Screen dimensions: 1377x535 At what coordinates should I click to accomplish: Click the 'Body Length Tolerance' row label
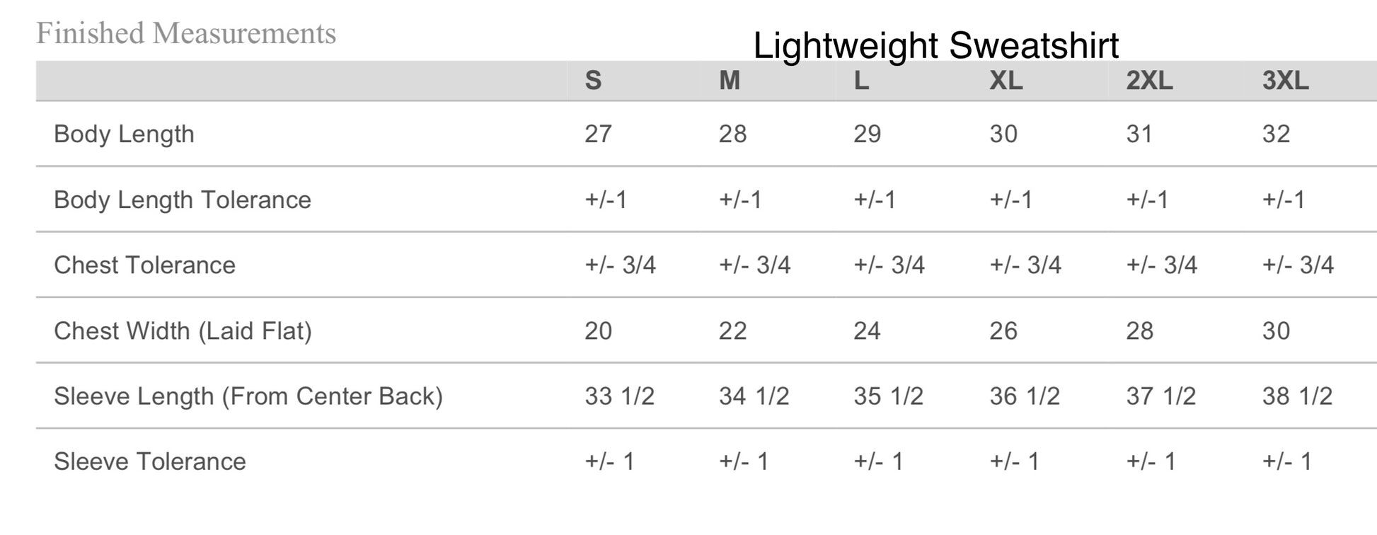[183, 200]
